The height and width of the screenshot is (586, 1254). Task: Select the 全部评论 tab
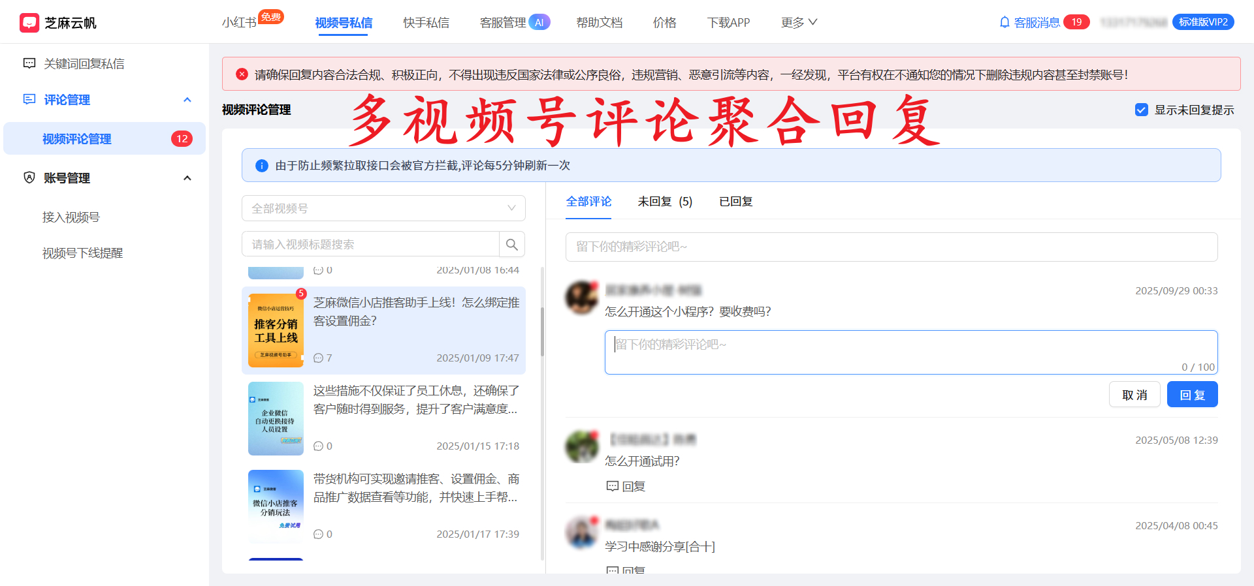point(588,202)
